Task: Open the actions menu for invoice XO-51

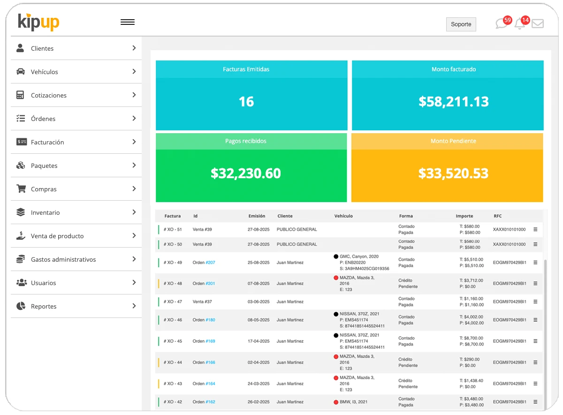Action: (535, 229)
